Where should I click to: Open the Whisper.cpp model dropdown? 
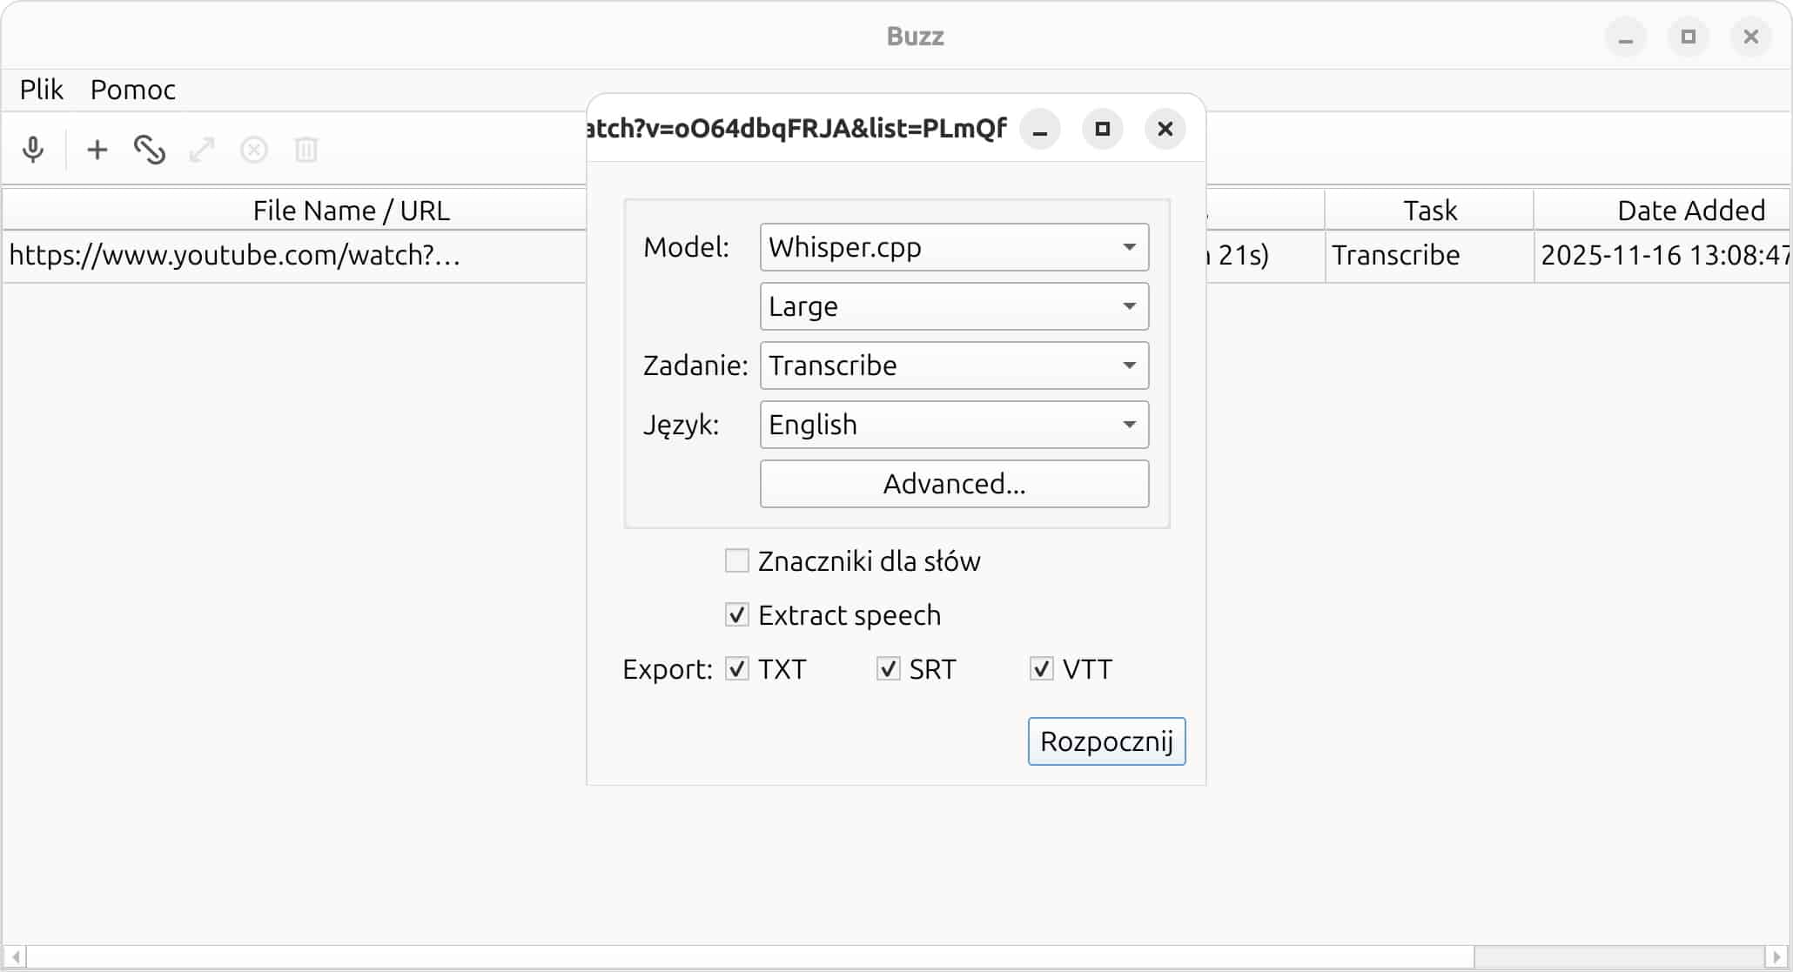[954, 247]
